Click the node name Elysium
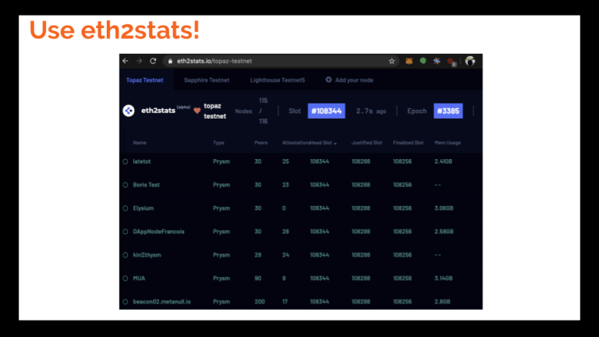This screenshot has width=599, height=337. pos(144,208)
